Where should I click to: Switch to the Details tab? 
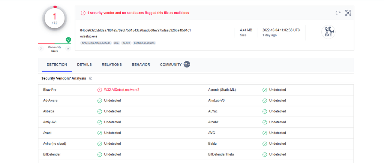tap(84, 64)
